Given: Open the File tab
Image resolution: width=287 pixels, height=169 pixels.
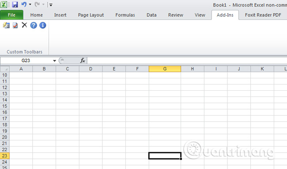Looking at the screenshot, I should [x=12, y=15].
